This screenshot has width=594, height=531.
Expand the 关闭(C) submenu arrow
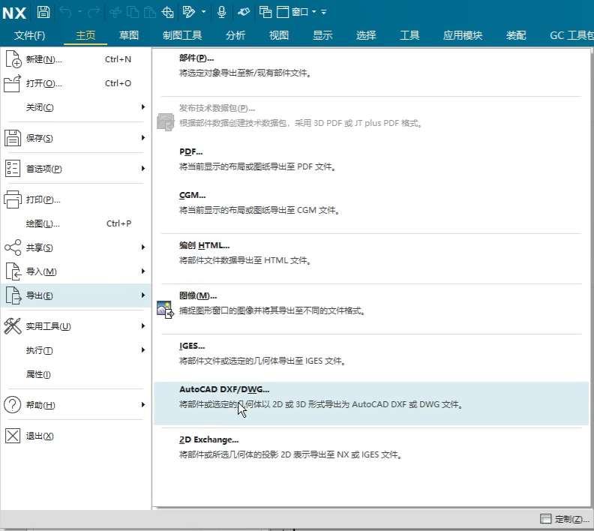coord(143,107)
